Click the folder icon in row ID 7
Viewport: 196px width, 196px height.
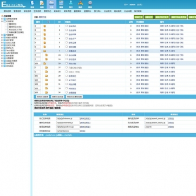coord(44,51)
